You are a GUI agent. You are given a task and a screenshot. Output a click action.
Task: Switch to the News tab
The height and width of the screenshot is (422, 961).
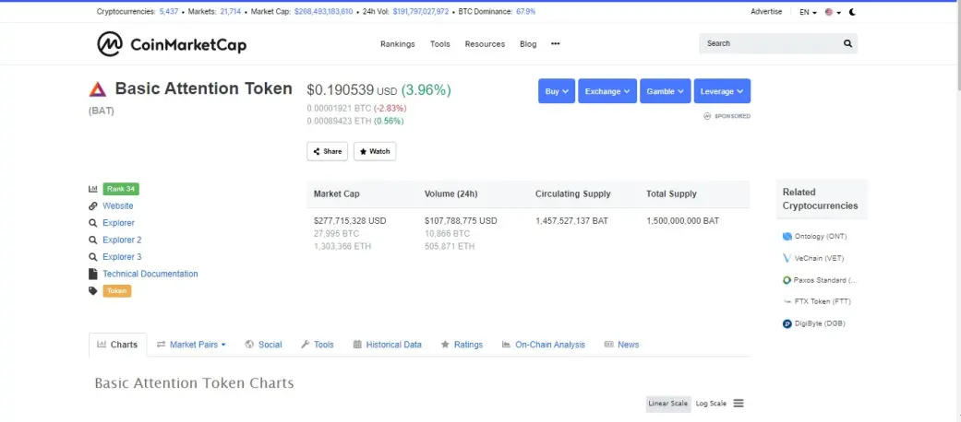(x=622, y=345)
